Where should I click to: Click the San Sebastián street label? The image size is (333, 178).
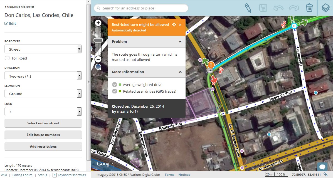(115, 133)
